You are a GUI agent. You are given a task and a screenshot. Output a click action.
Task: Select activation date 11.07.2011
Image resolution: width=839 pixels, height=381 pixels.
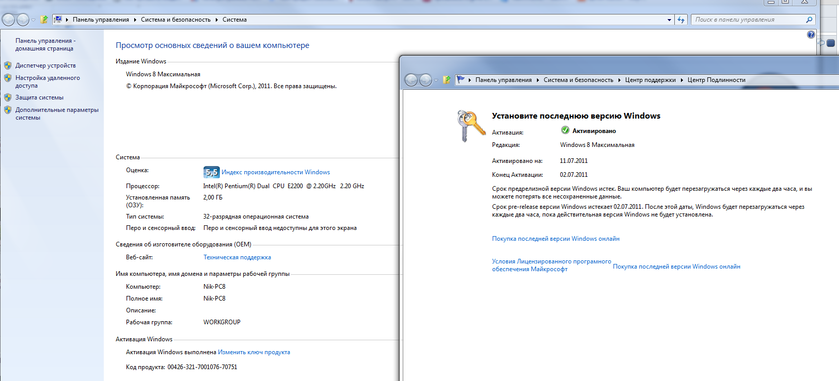pos(574,161)
